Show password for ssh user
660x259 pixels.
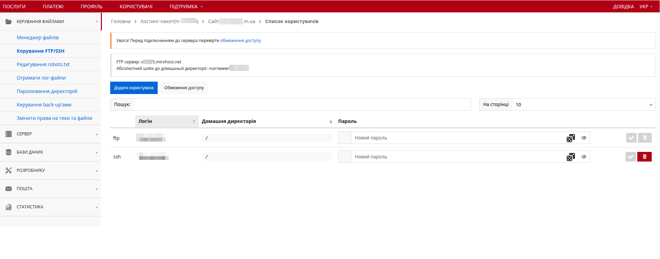point(584,157)
